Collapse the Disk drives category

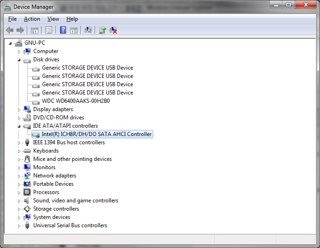click(x=19, y=60)
